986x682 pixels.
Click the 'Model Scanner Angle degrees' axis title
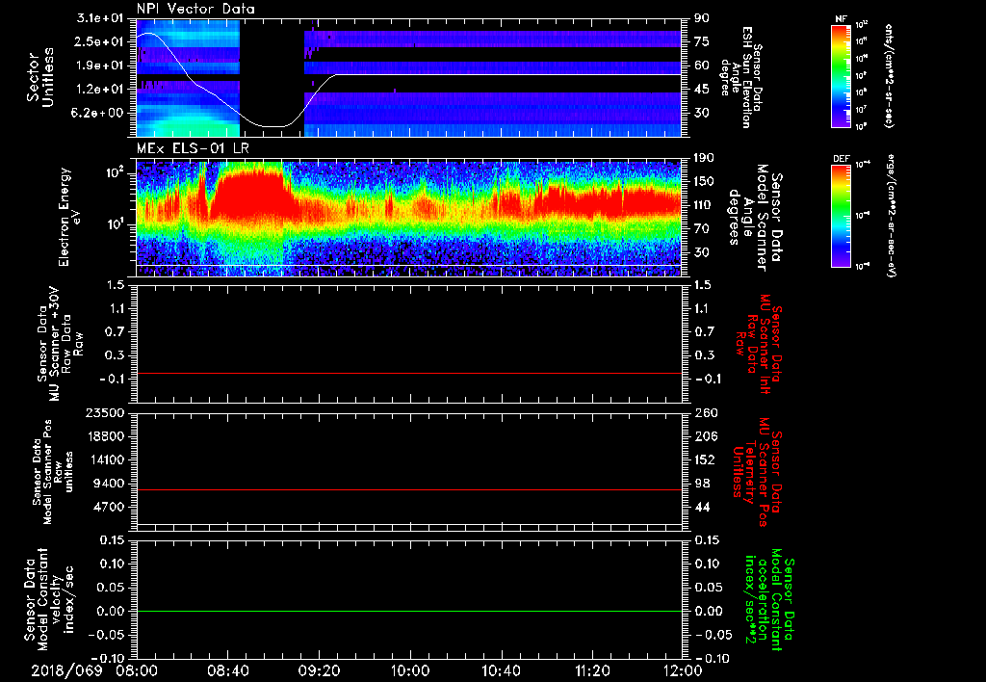755,218
